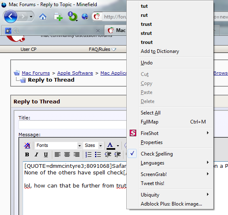Click the apple site favicon in address bar
Viewport: 228px width, 215px height.
click(x=97, y=16)
